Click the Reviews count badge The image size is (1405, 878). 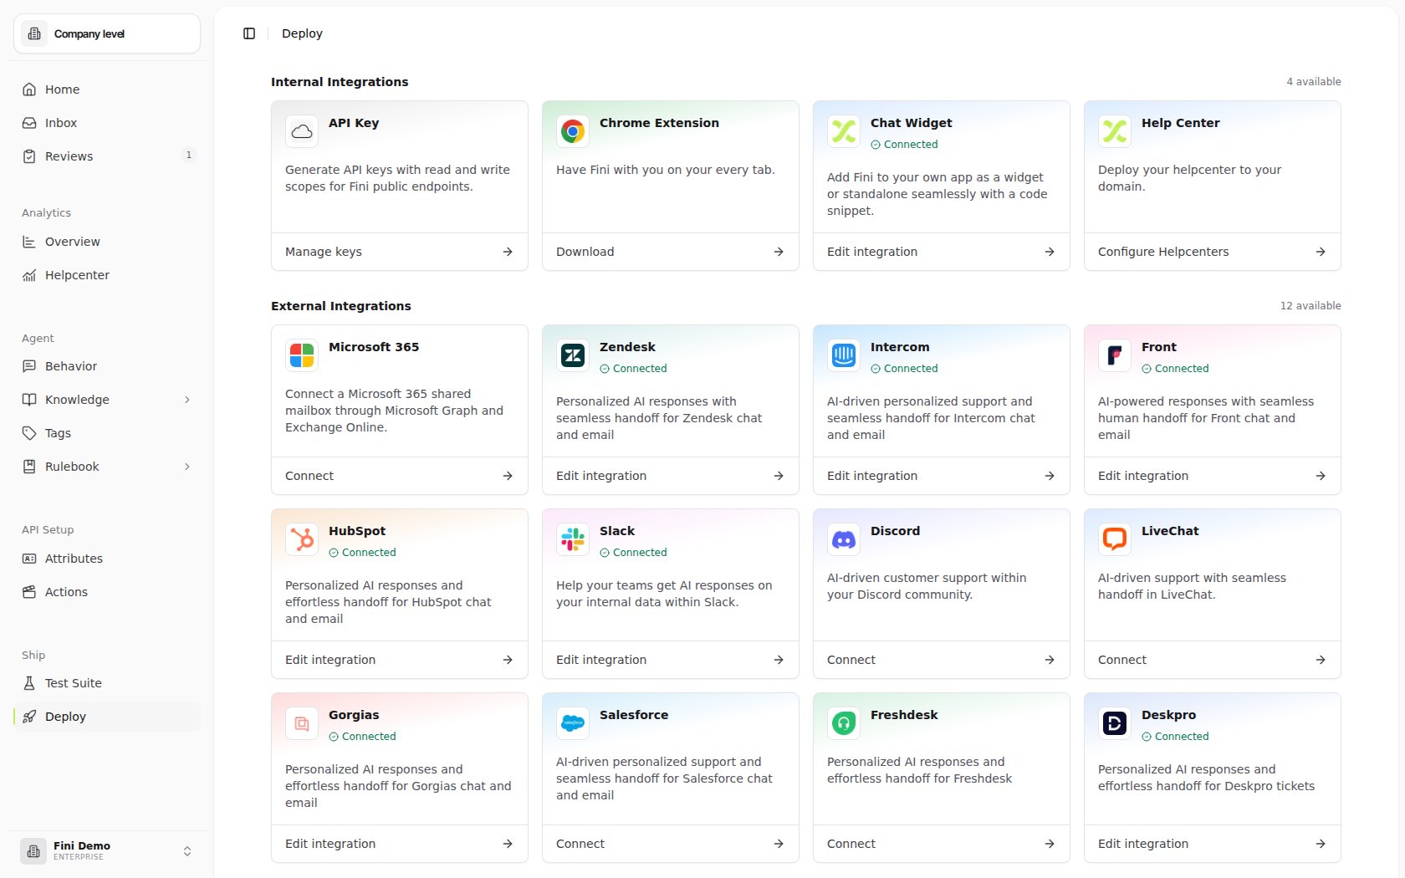pyautogui.click(x=189, y=155)
